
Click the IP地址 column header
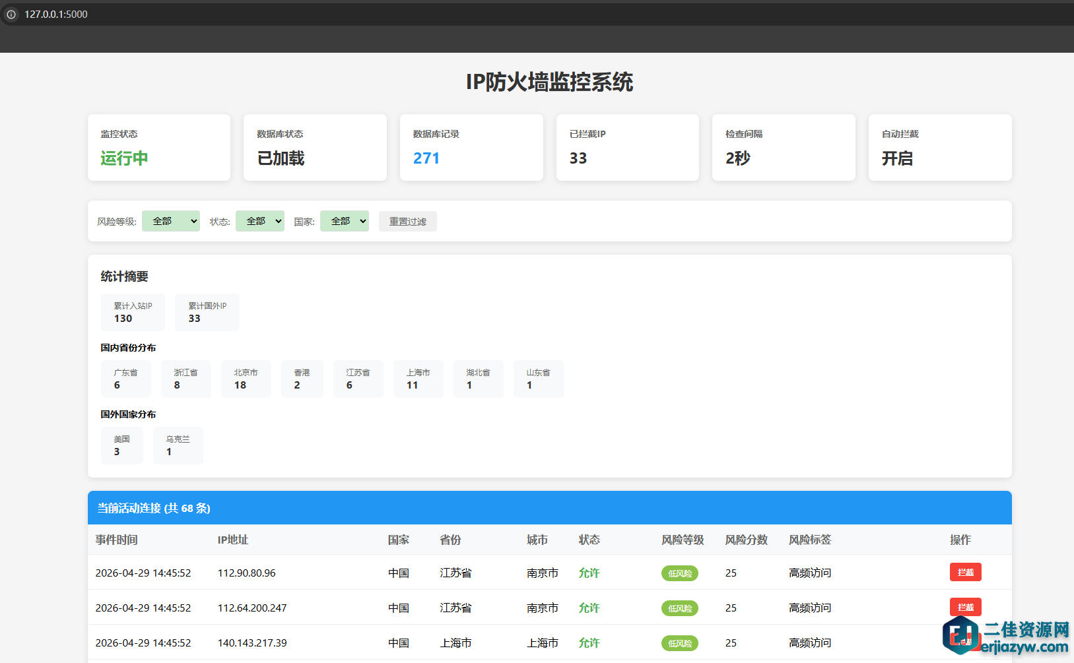pos(233,540)
